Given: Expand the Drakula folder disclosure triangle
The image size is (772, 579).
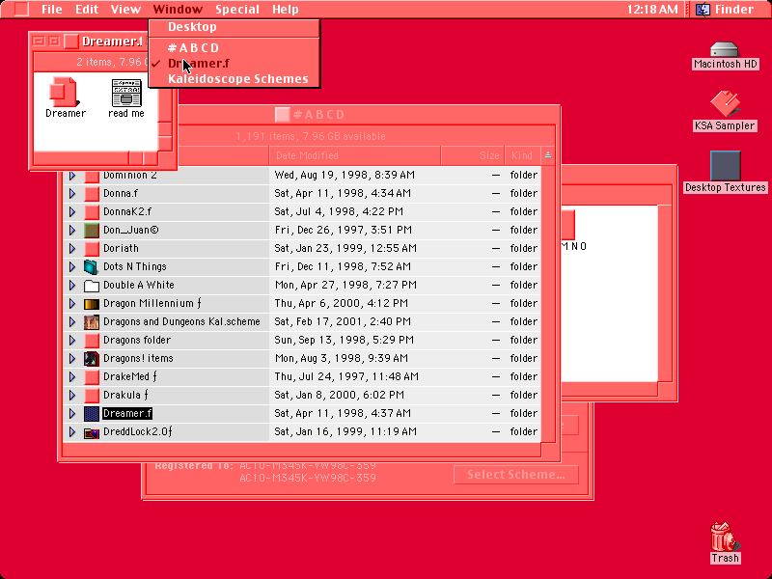Looking at the screenshot, I should click(72, 396).
